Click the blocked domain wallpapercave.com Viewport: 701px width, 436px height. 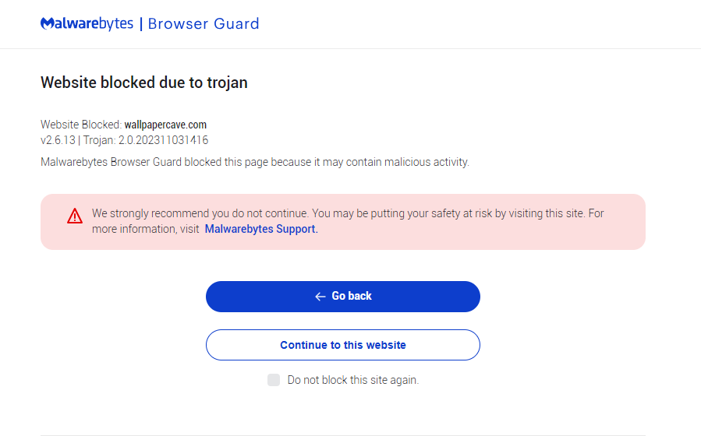coord(165,125)
